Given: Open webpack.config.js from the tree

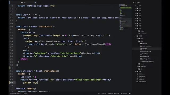Looking at the screenshot, I should tap(148, 61).
